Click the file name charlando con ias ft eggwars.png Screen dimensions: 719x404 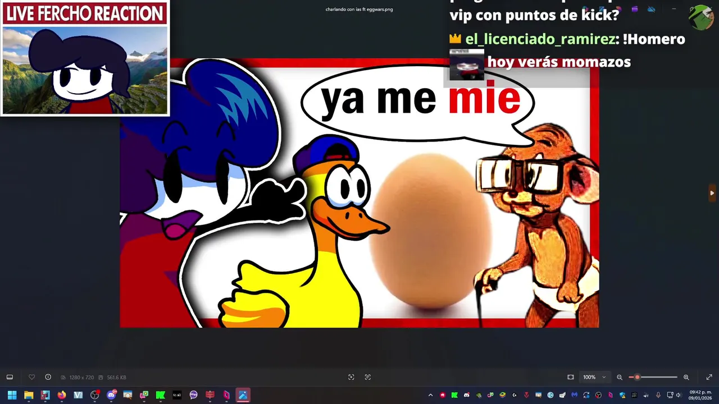[x=359, y=9]
